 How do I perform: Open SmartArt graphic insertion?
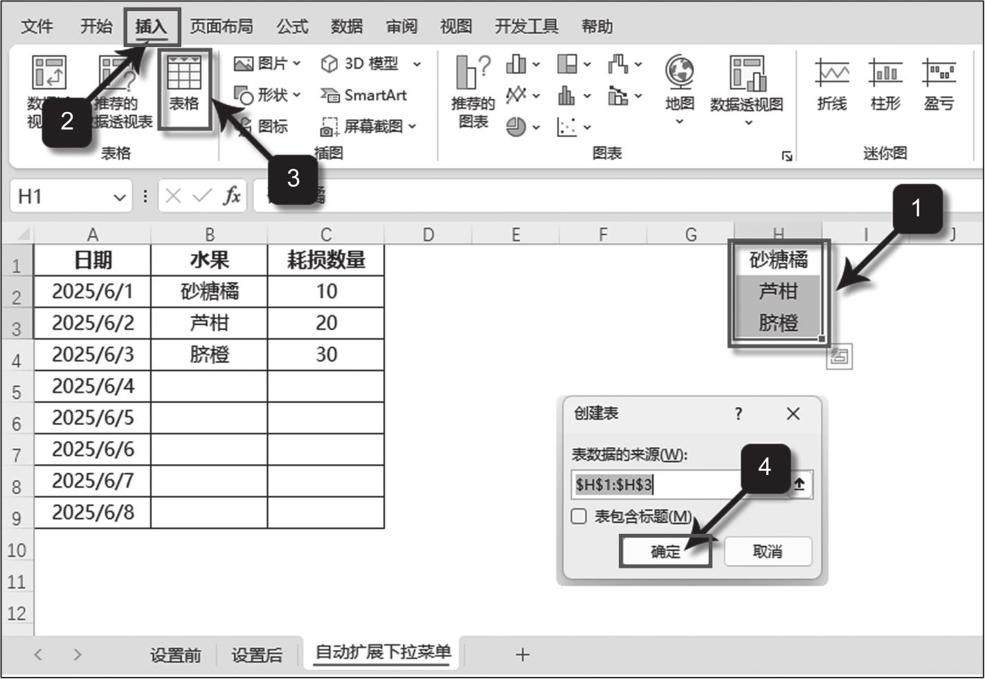click(x=364, y=95)
